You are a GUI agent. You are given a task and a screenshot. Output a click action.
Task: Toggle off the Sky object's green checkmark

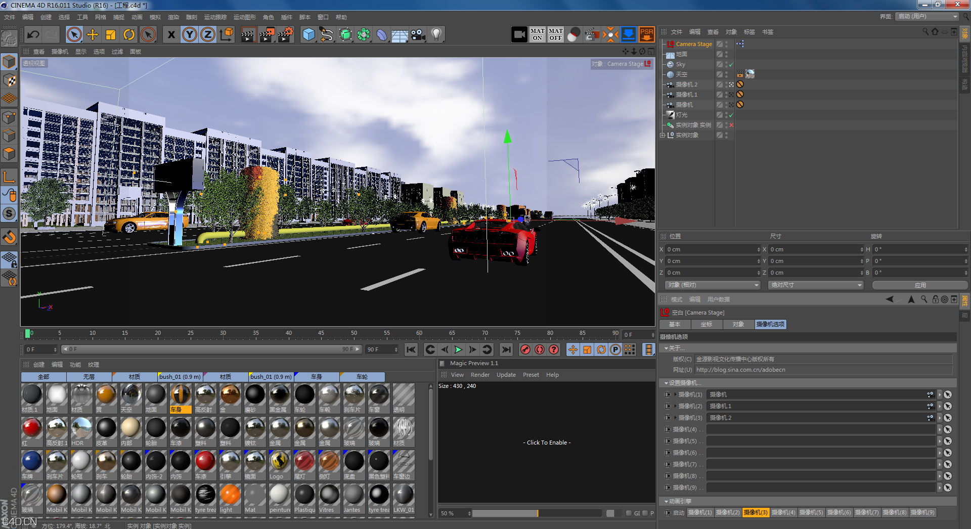(730, 64)
